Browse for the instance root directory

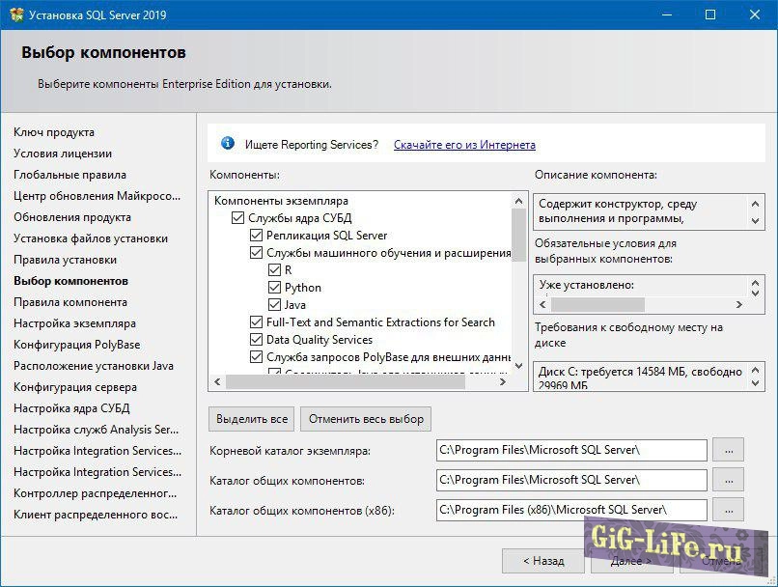pyautogui.click(x=728, y=450)
